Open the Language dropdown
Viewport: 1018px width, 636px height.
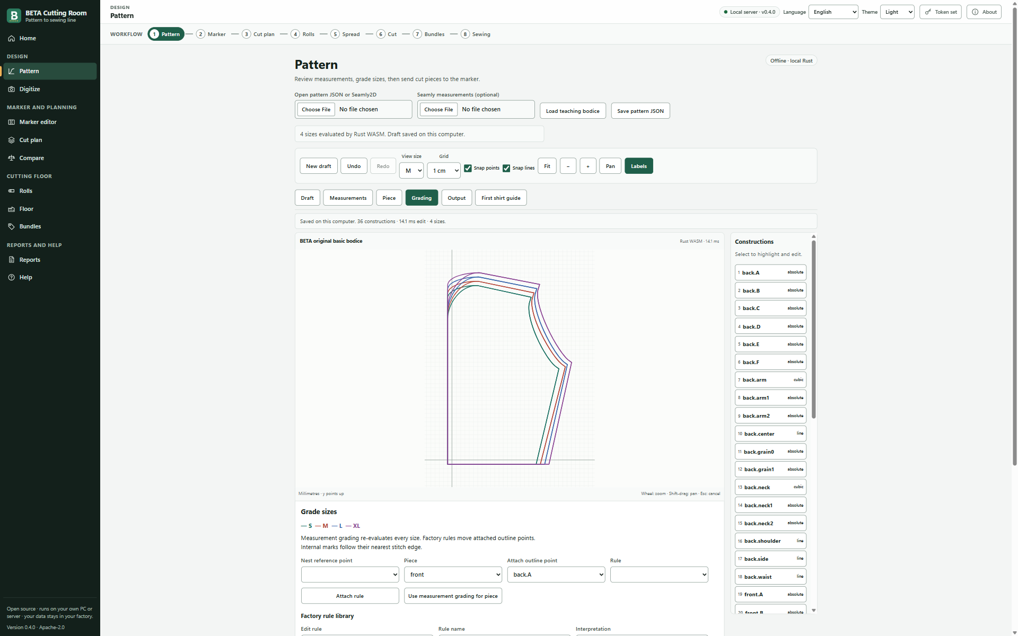pos(833,12)
